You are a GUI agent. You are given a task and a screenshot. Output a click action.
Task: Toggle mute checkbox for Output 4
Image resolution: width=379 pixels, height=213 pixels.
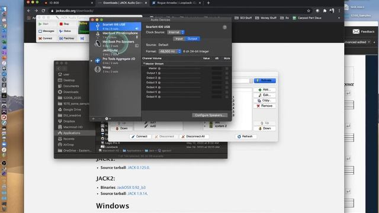tap(227, 87)
